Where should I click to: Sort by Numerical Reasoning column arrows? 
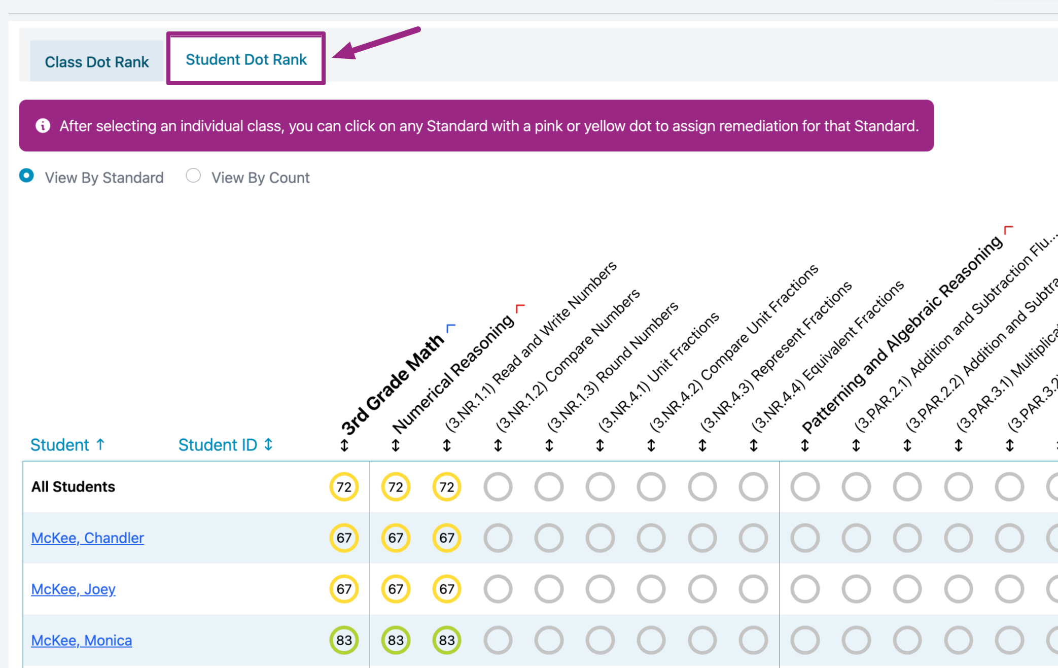[x=396, y=446]
